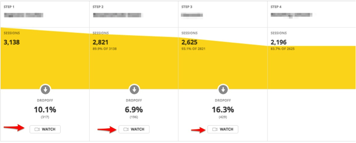Select the 2,821 sessions count in Step 2
This screenshot has width=356, height=143.
coord(100,42)
